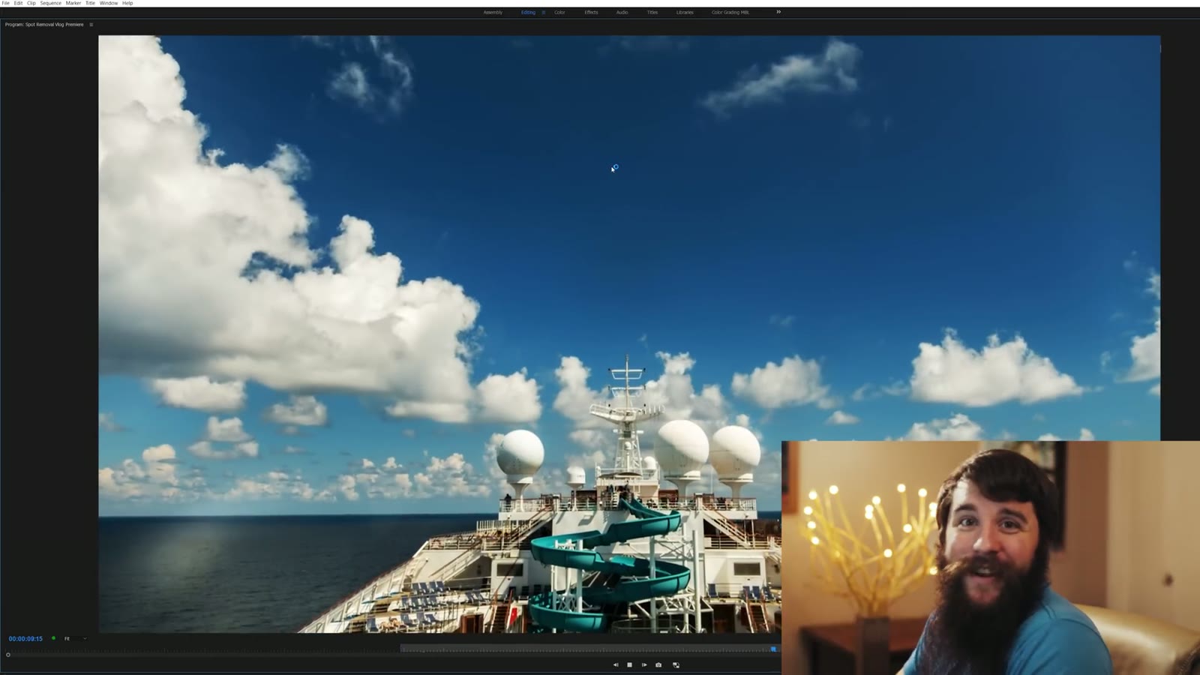
Task: Open the Editing workspace menu icon
Action: point(544,12)
